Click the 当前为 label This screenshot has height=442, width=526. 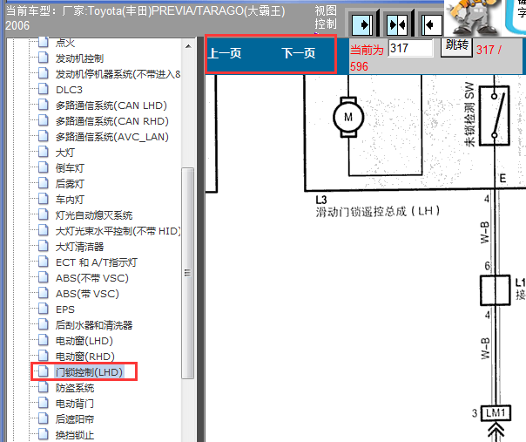tap(367, 50)
